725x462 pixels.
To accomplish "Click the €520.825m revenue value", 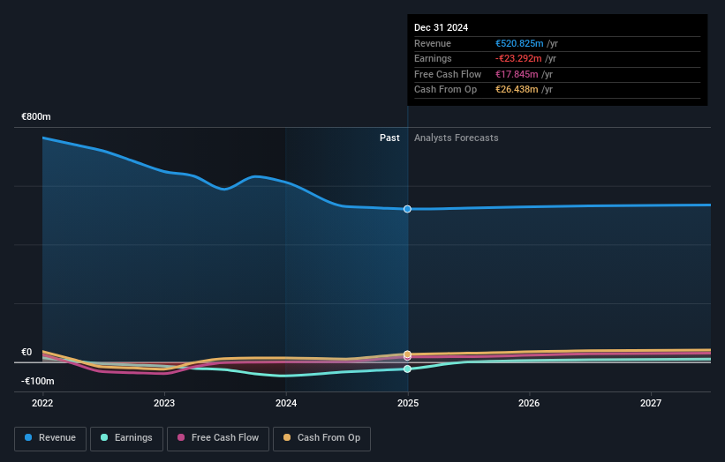I will pyautogui.click(x=519, y=43).
